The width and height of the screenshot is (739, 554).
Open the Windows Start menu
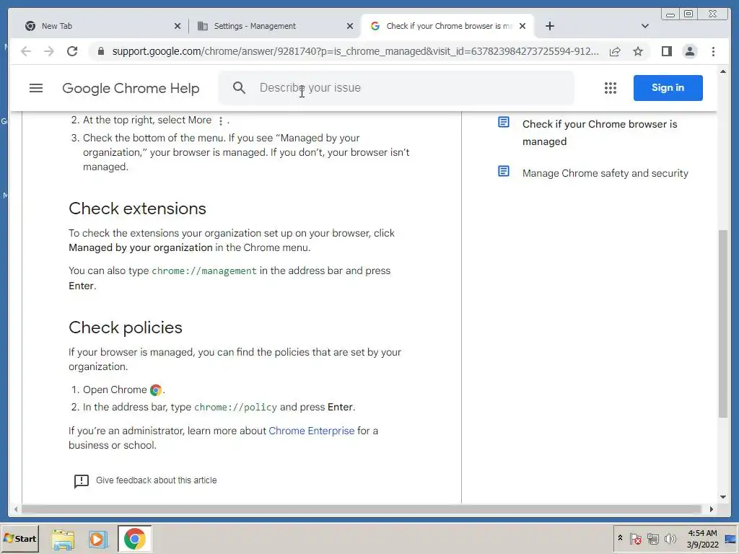19,538
